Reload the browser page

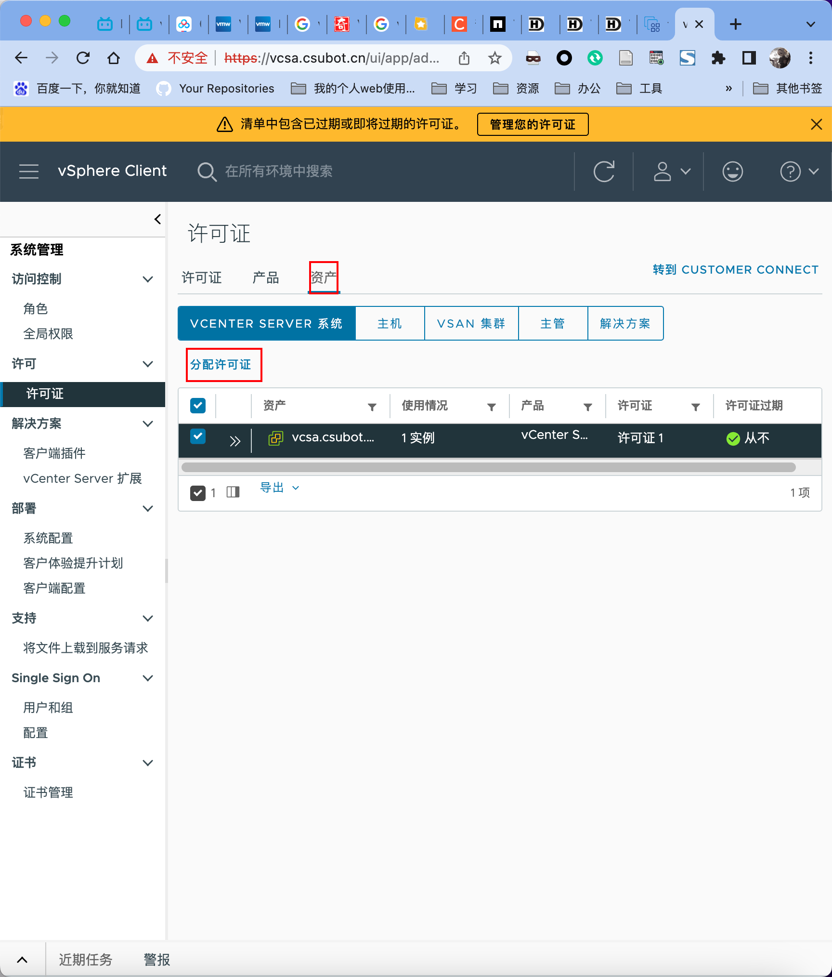point(83,58)
